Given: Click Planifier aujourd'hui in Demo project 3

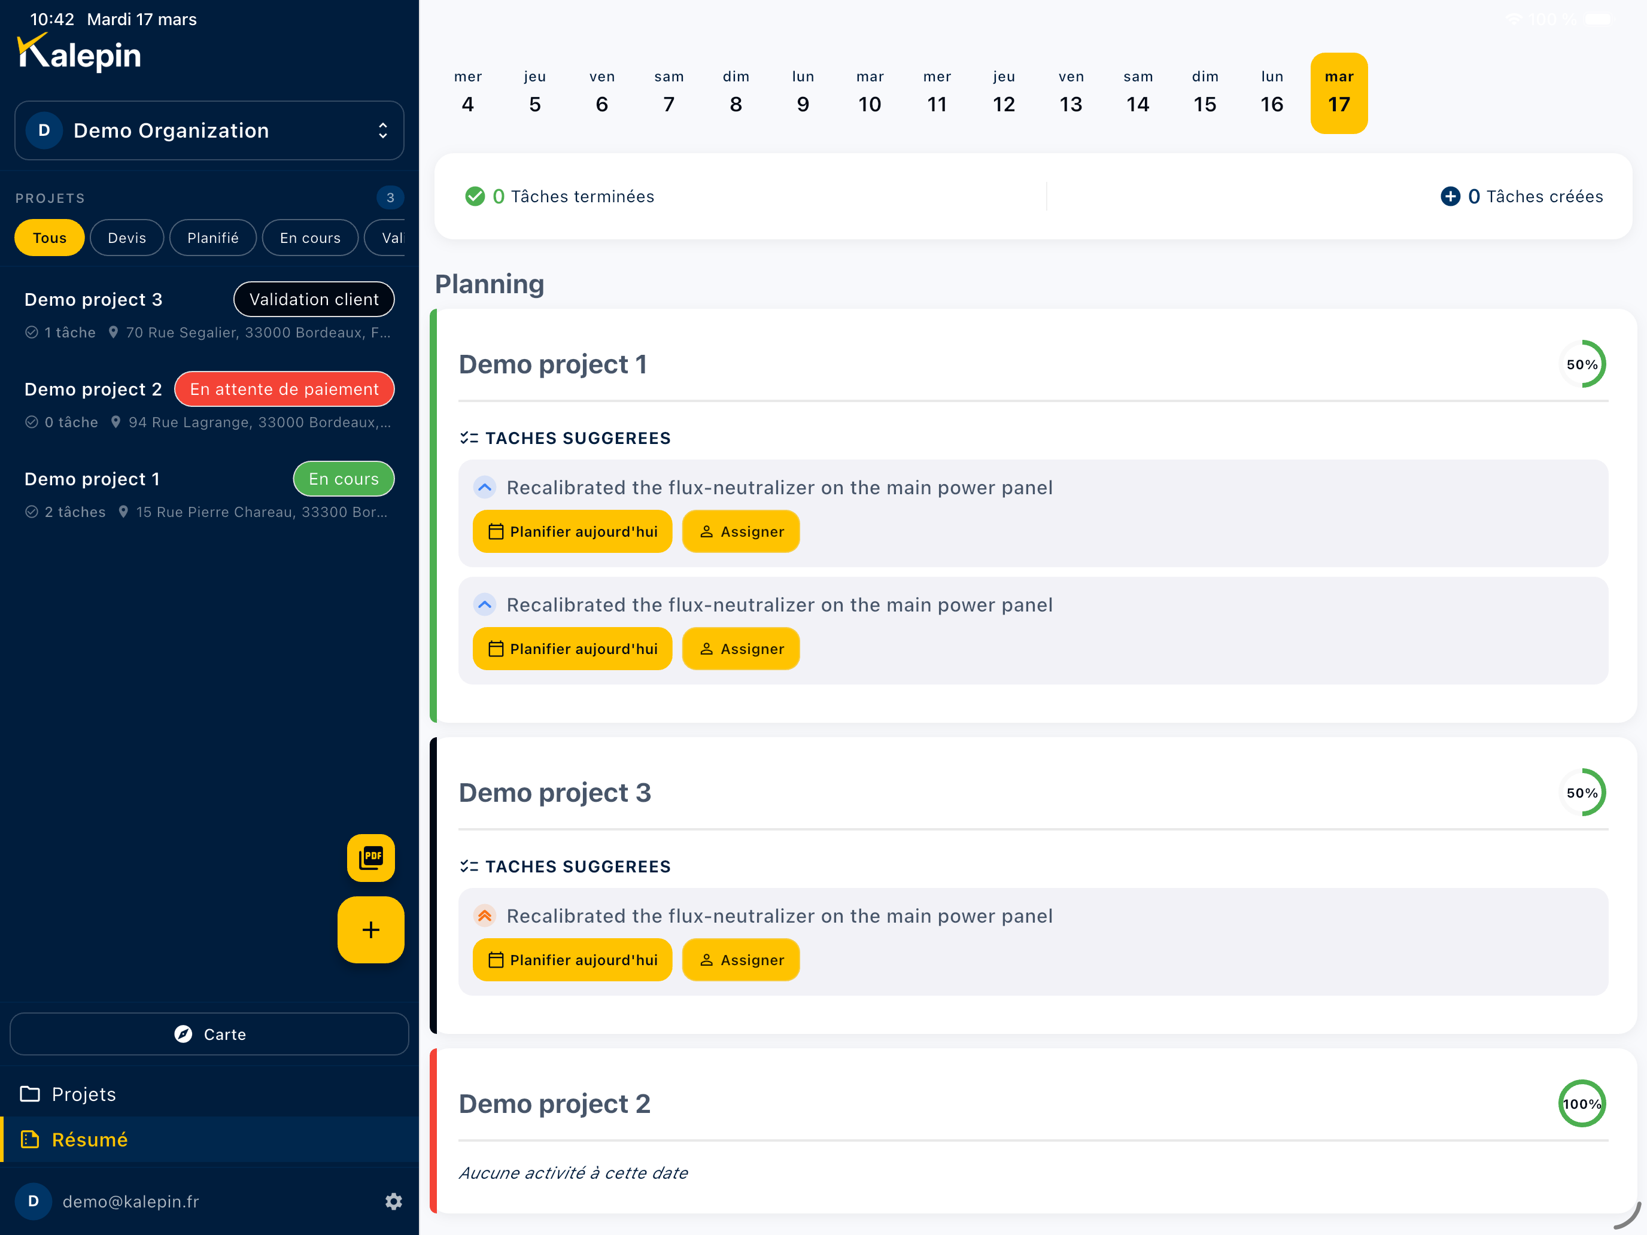Looking at the screenshot, I should click(572, 960).
